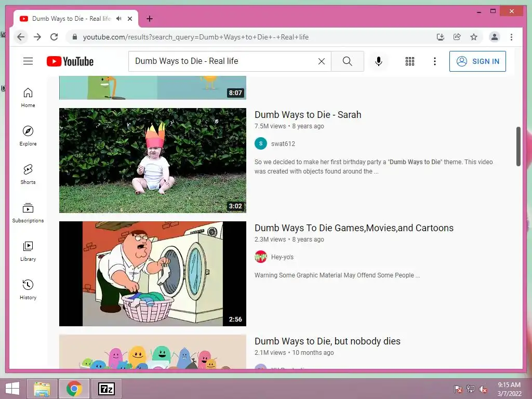The width and height of the screenshot is (532, 399).
Task: Visit the Hey-yo's channel name
Action: coord(282,257)
